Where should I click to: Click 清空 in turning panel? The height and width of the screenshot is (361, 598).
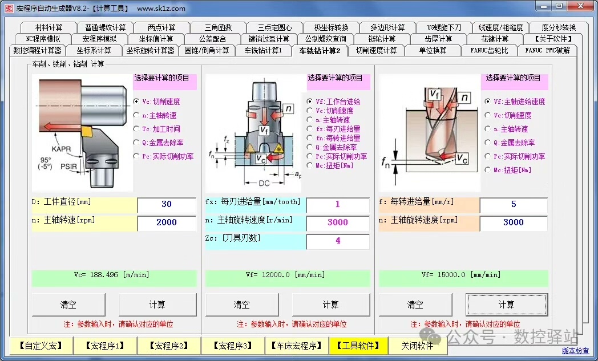tap(68, 305)
